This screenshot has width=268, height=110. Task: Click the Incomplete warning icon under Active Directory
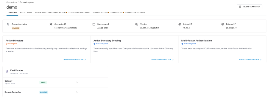7,44
